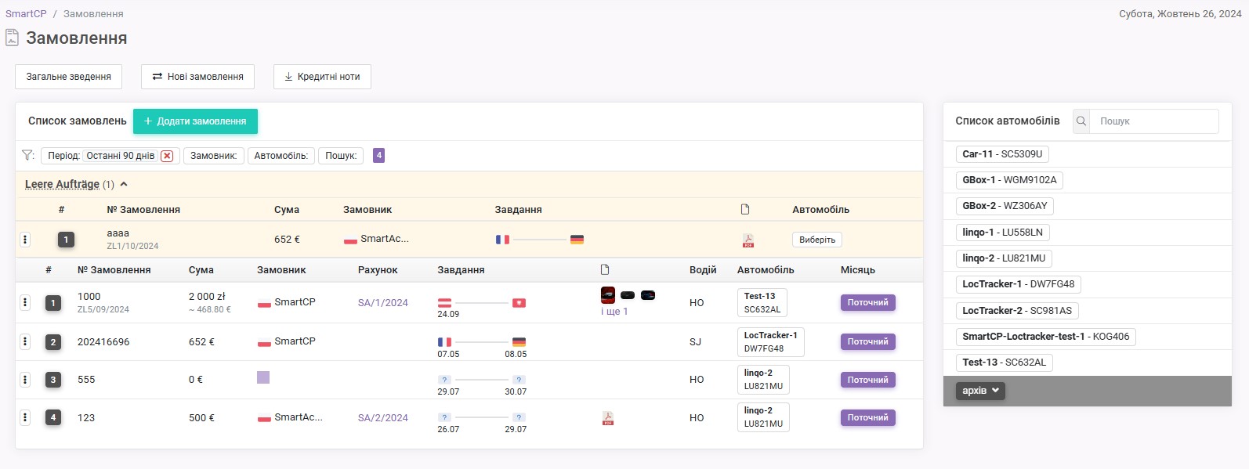Open the Пошук filter
This screenshot has height=469, width=1249.
coord(341,156)
